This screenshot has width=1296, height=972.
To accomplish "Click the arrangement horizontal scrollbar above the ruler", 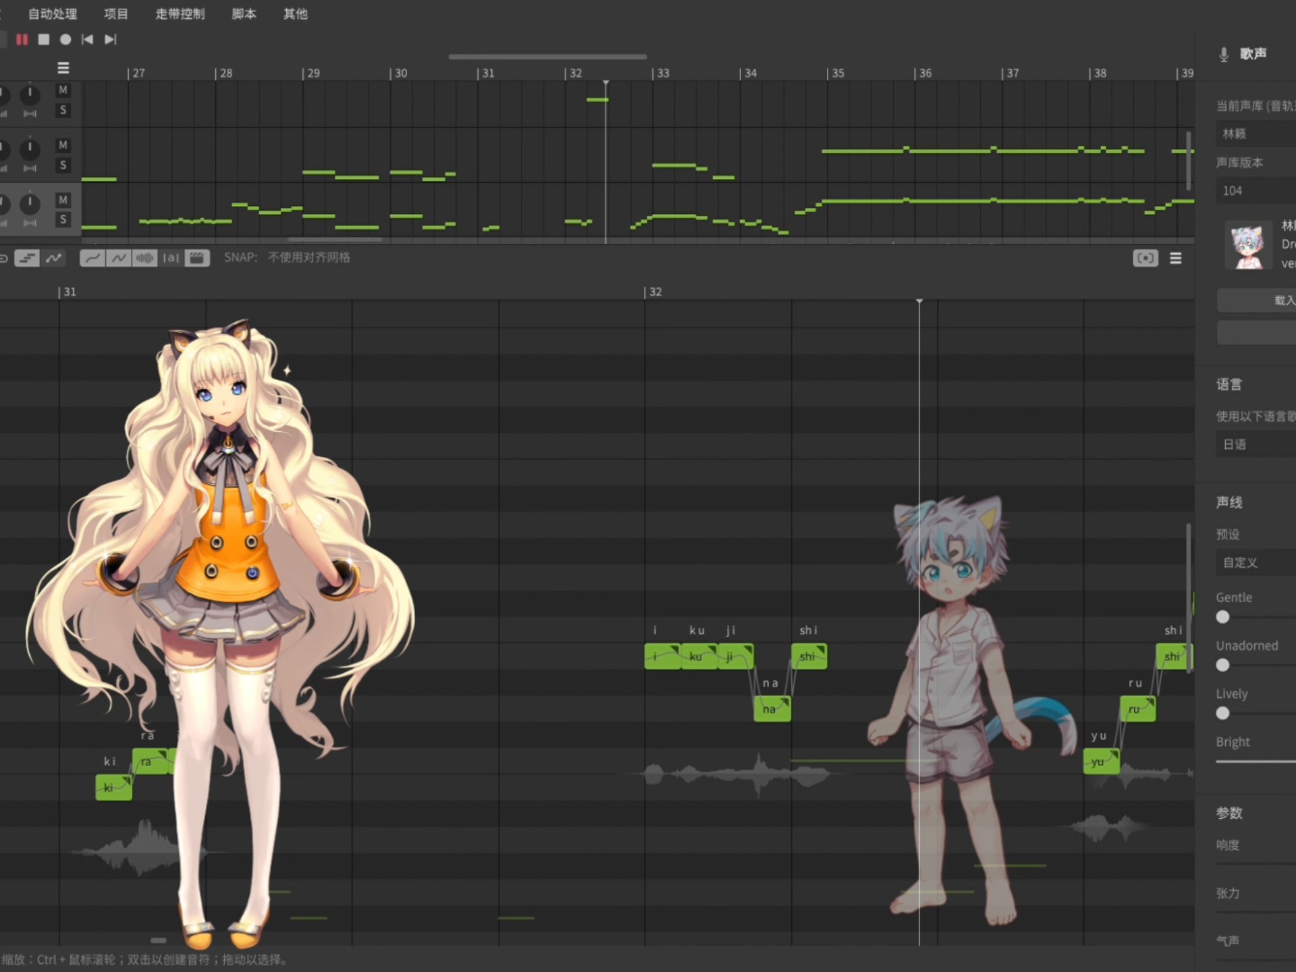I will click(x=547, y=57).
